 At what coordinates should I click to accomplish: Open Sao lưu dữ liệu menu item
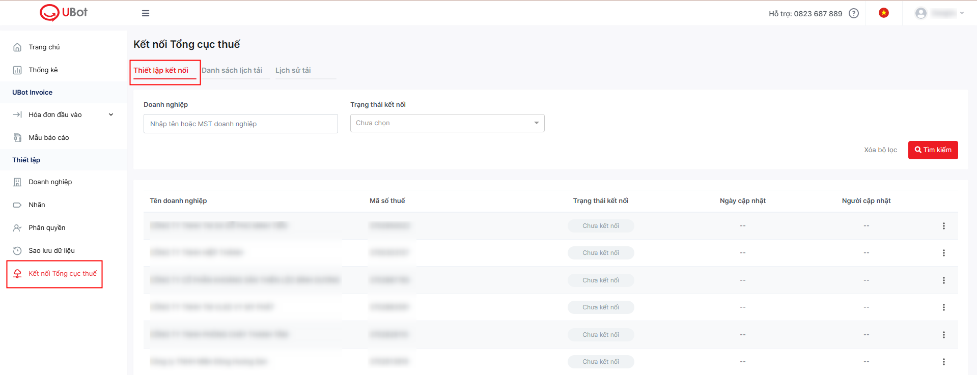[51, 250]
